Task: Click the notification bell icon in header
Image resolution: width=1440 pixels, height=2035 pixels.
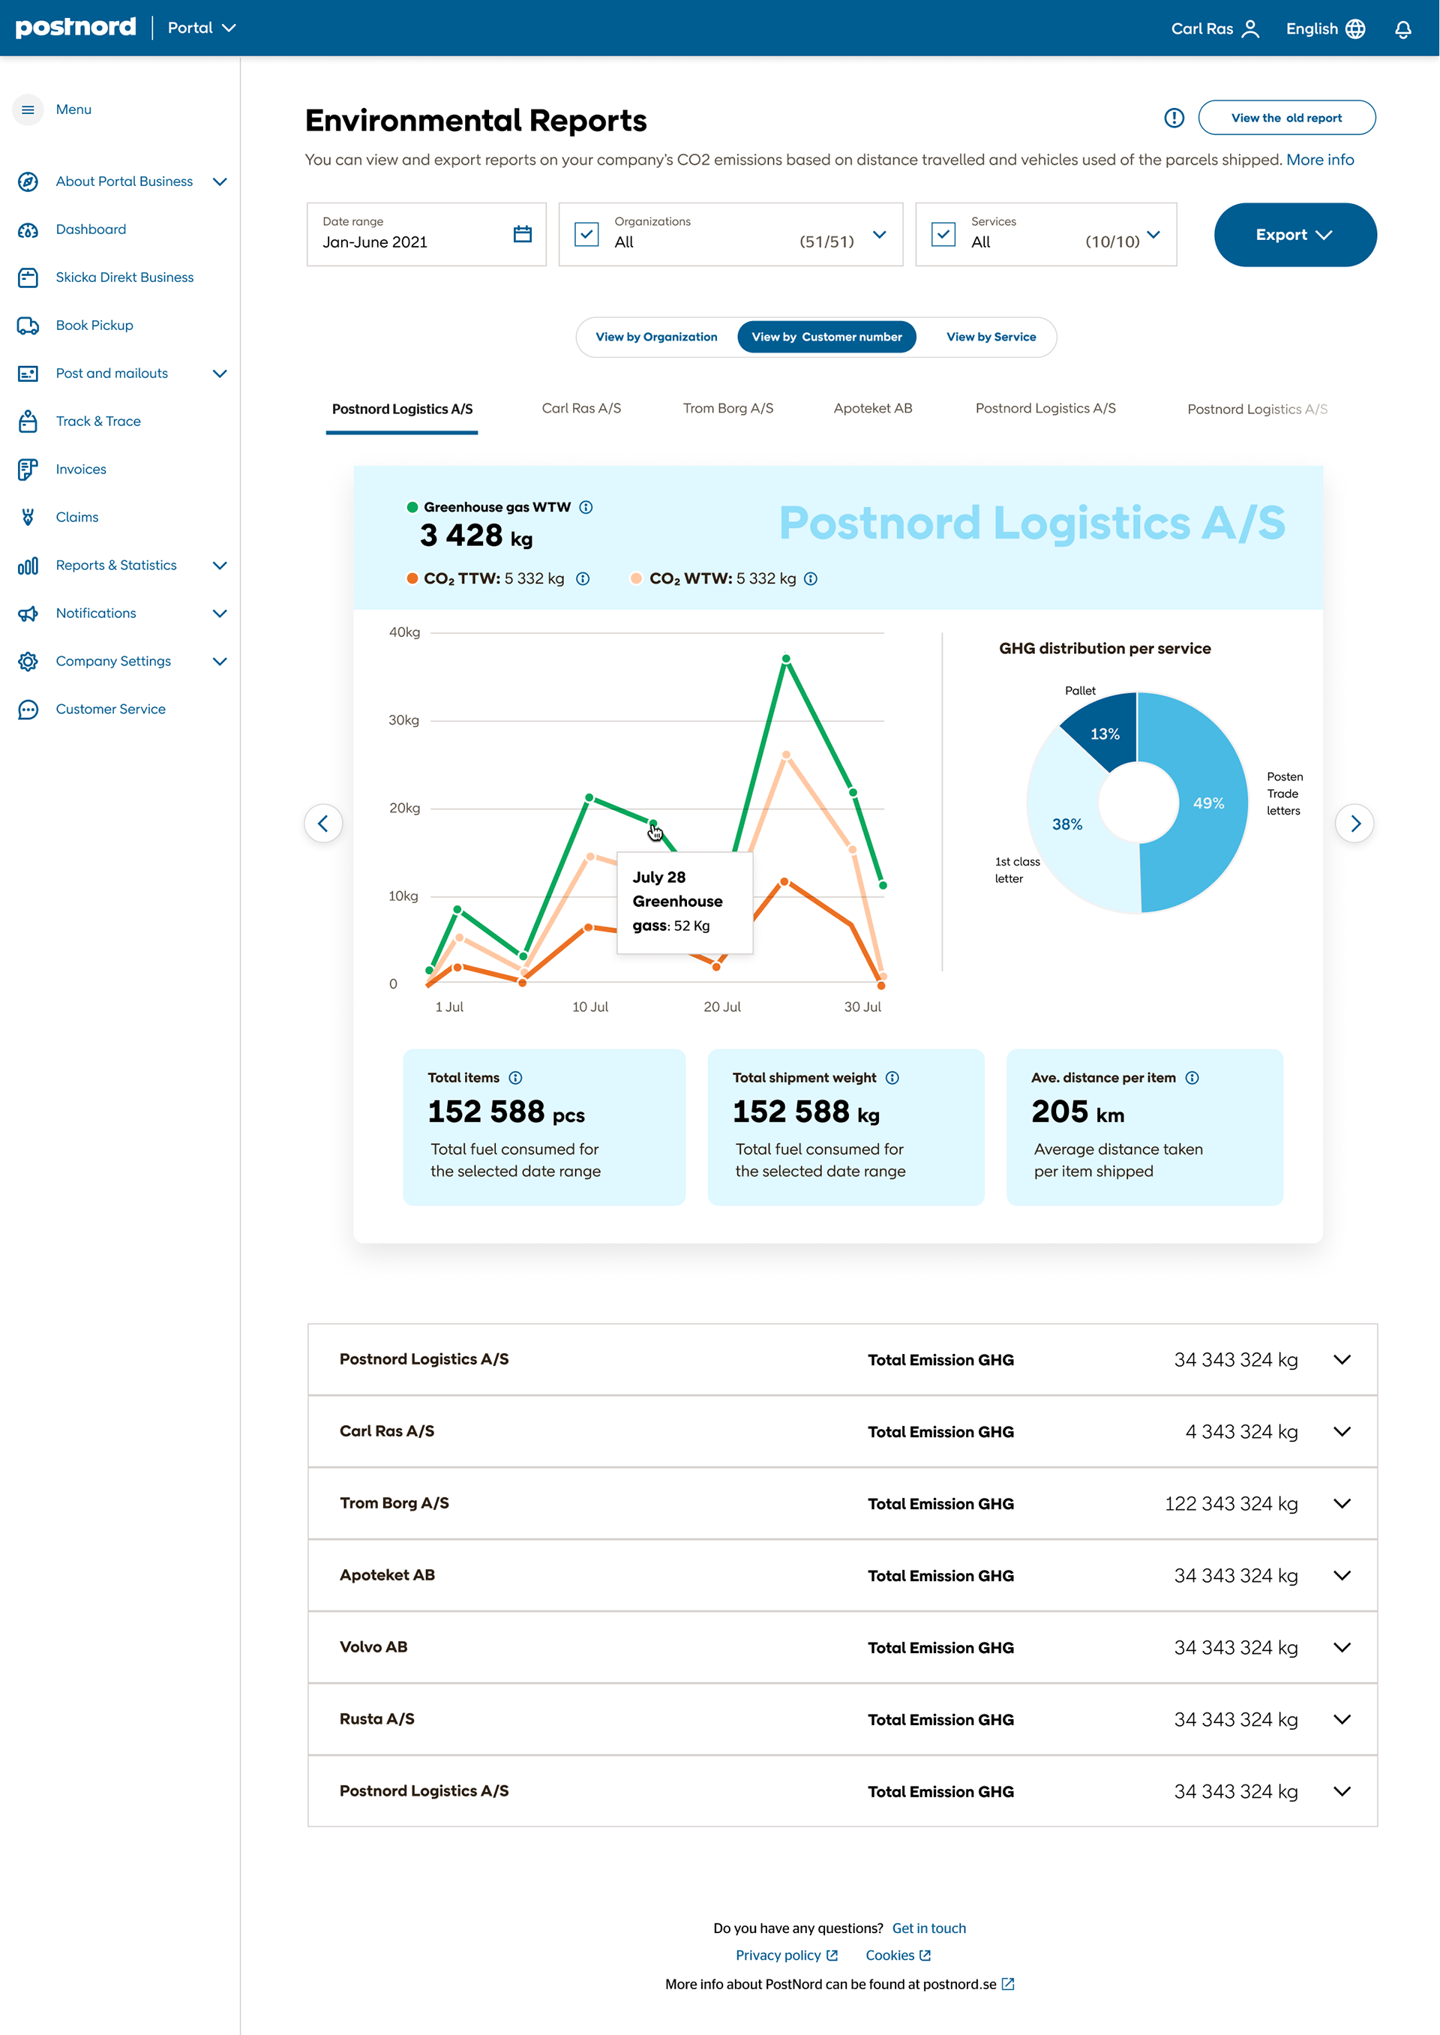Action: [1402, 29]
